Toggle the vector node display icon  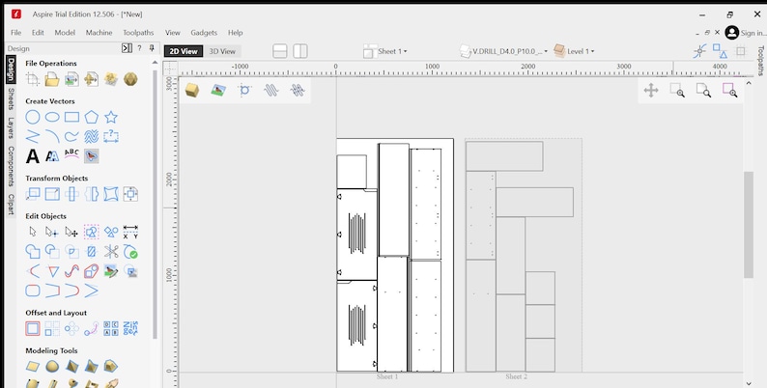(244, 90)
